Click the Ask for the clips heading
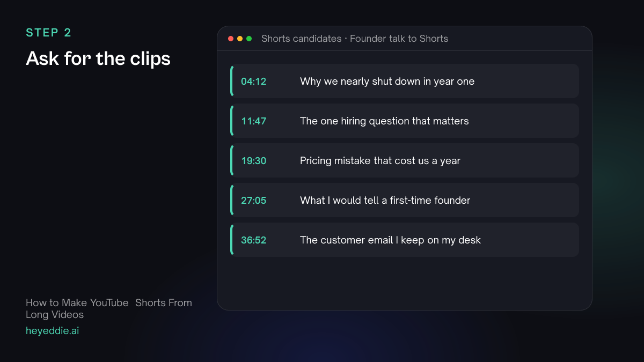 [98, 58]
